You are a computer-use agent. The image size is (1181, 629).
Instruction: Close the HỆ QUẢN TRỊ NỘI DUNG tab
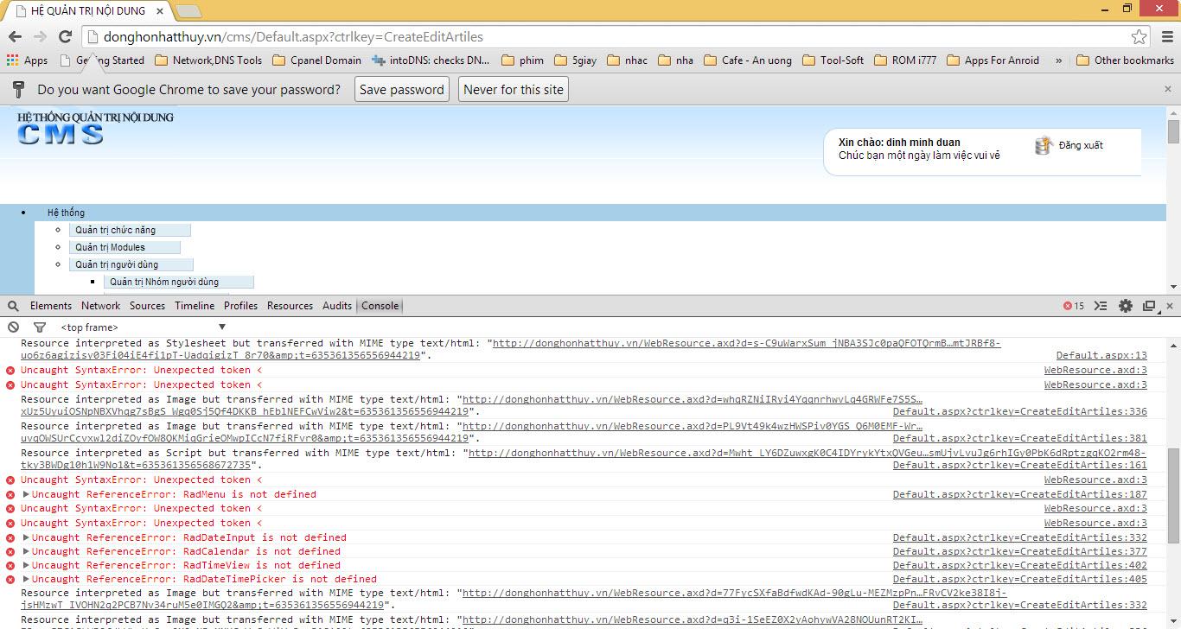pos(159,11)
